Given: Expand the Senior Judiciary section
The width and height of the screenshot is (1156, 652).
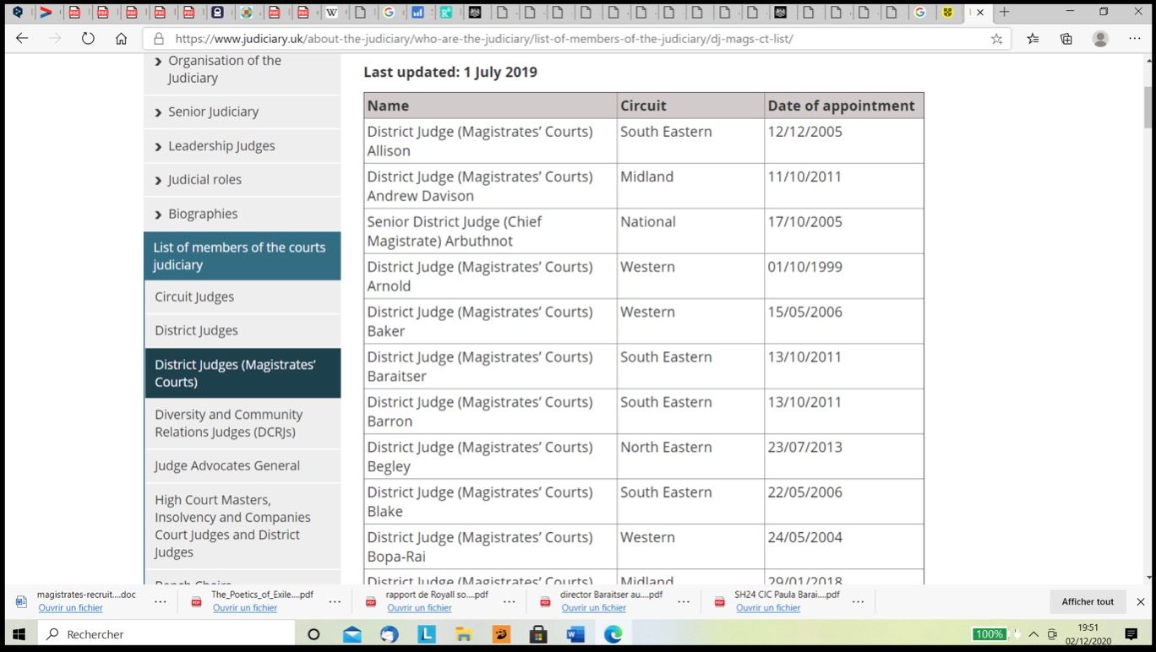Looking at the screenshot, I should (243, 111).
